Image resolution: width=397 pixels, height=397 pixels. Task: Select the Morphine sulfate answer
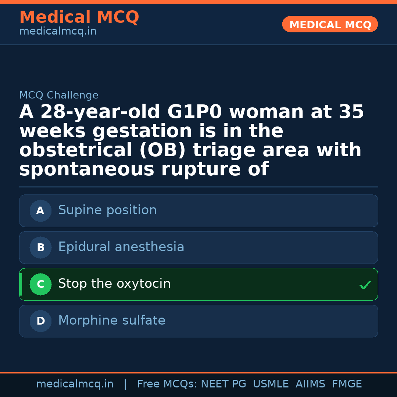click(112, 321)
